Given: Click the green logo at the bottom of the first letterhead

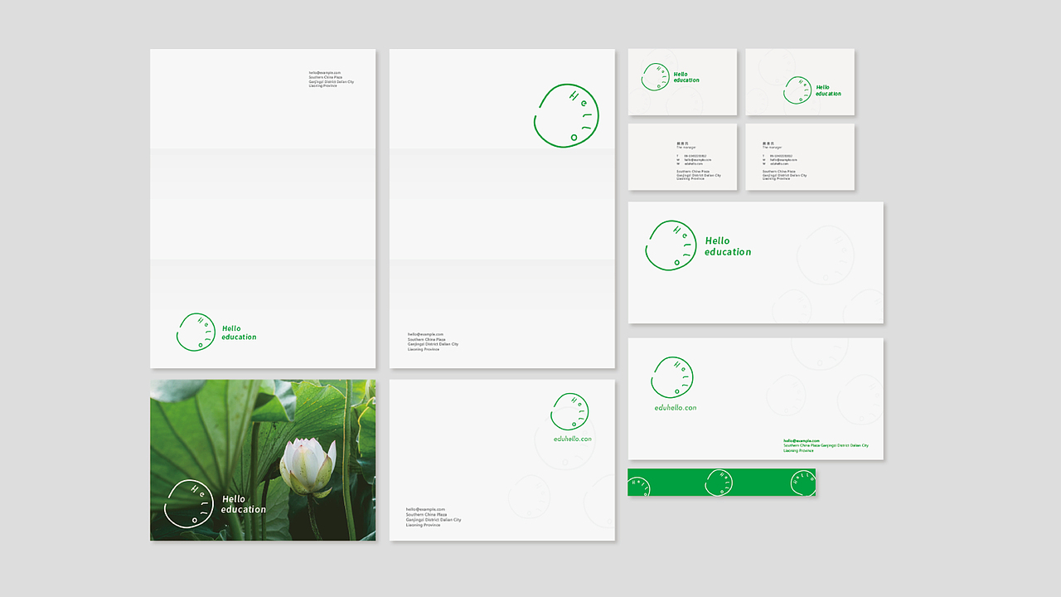Looking at the screenshot, I should (x=196, y=332).
